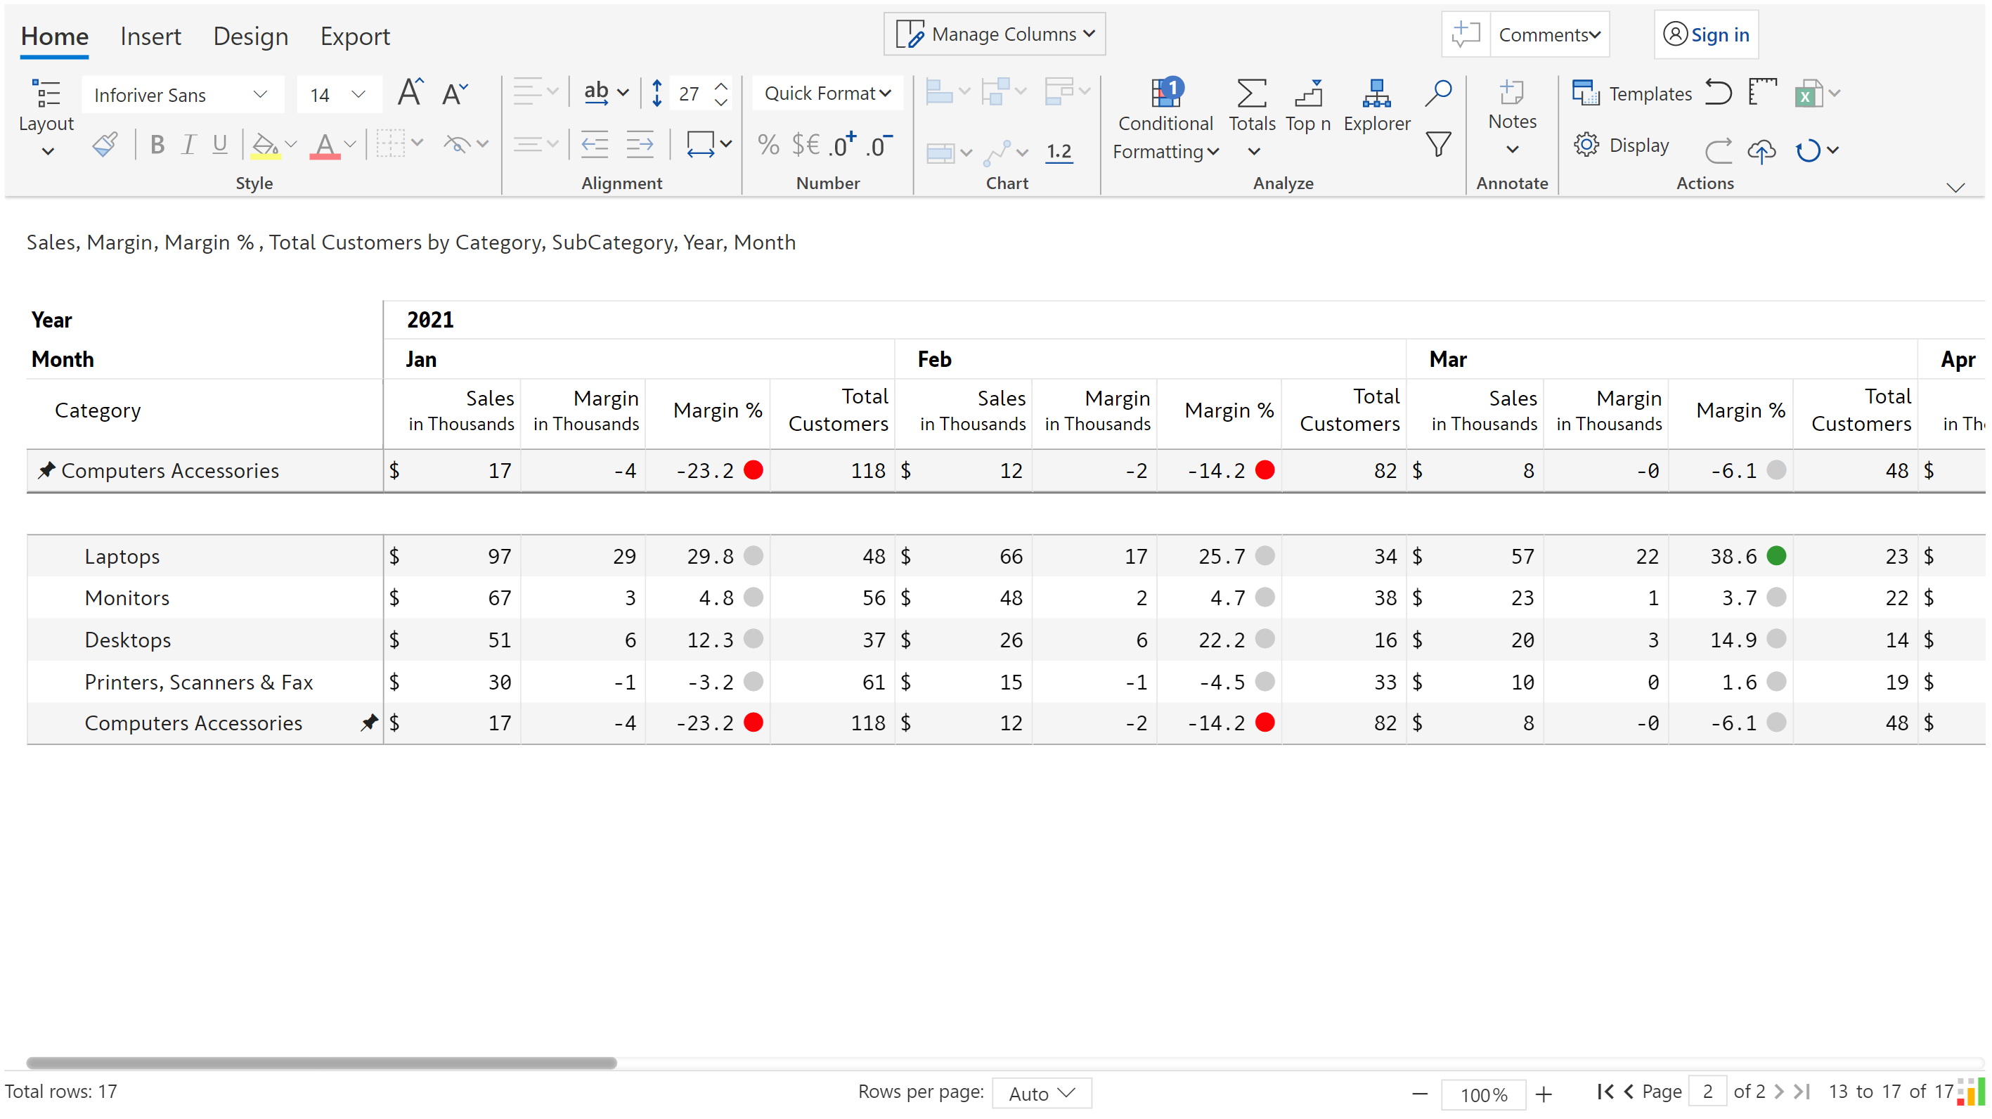Click the increase font size icon
The width and height of the screenshot is (1992, 1119).
[x=410, y=92]
